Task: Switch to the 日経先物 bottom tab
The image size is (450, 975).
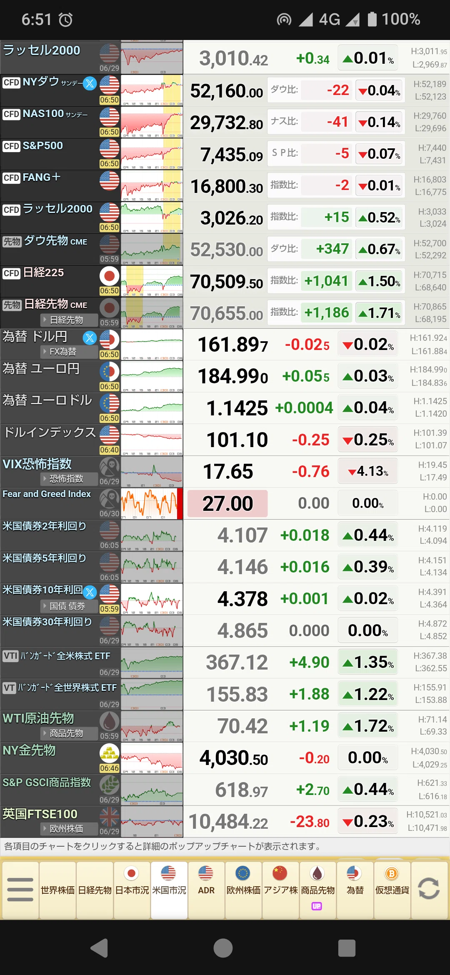Action: tap(95, 890)
